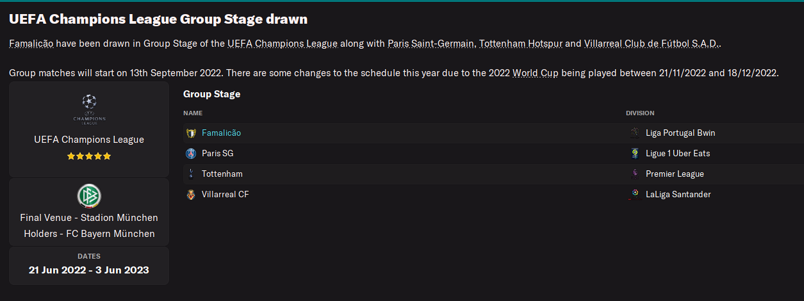Click the Paris SG club crest
This screenshot has height=301, width=804.
point(190,154)
